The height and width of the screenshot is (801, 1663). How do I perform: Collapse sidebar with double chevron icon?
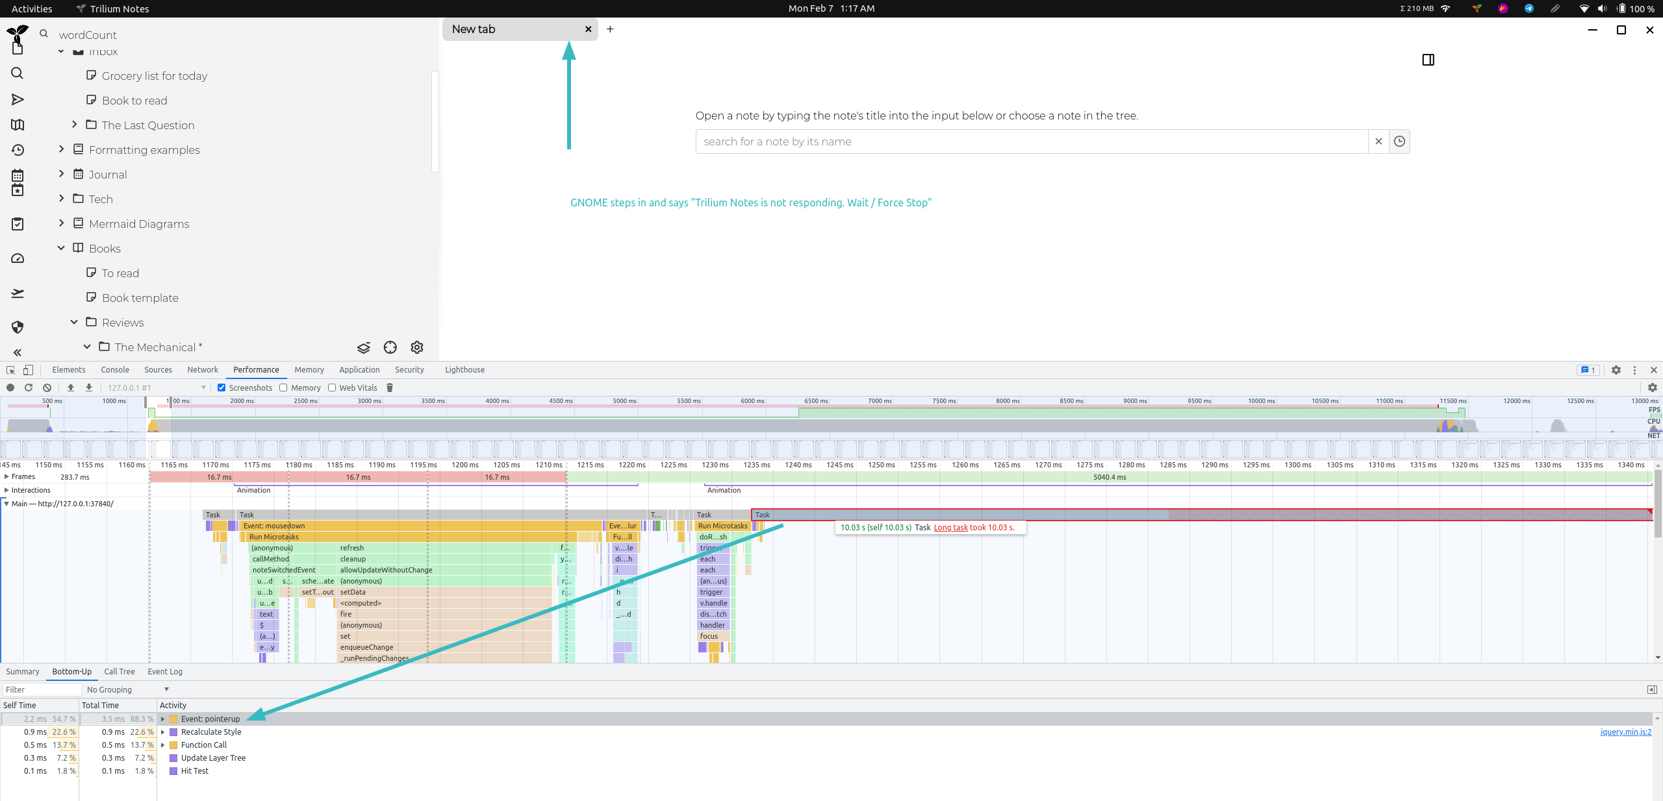(18, 352)
